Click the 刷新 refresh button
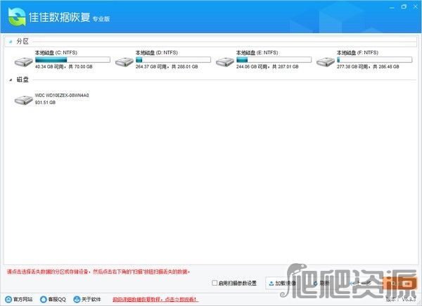This screenshot has height=306, width=422. 321,283
